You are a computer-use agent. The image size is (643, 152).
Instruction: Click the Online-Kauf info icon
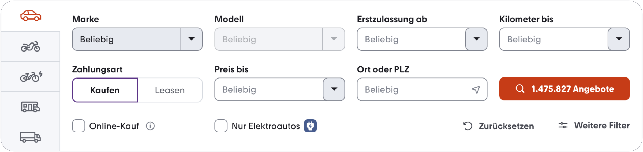click(x=150, y=126)
